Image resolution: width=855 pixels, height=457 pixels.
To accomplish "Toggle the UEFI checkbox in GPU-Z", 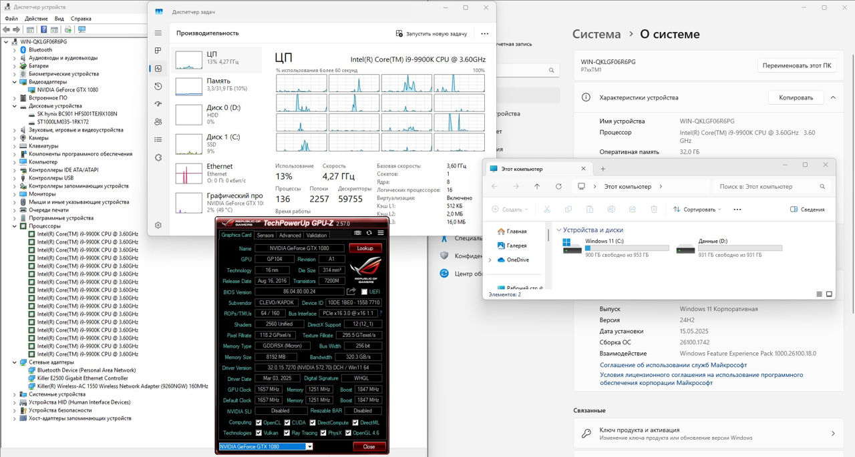I will 364,292.
